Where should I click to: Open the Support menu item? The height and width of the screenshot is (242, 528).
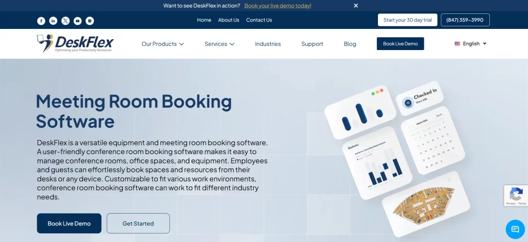coord(312,44)
